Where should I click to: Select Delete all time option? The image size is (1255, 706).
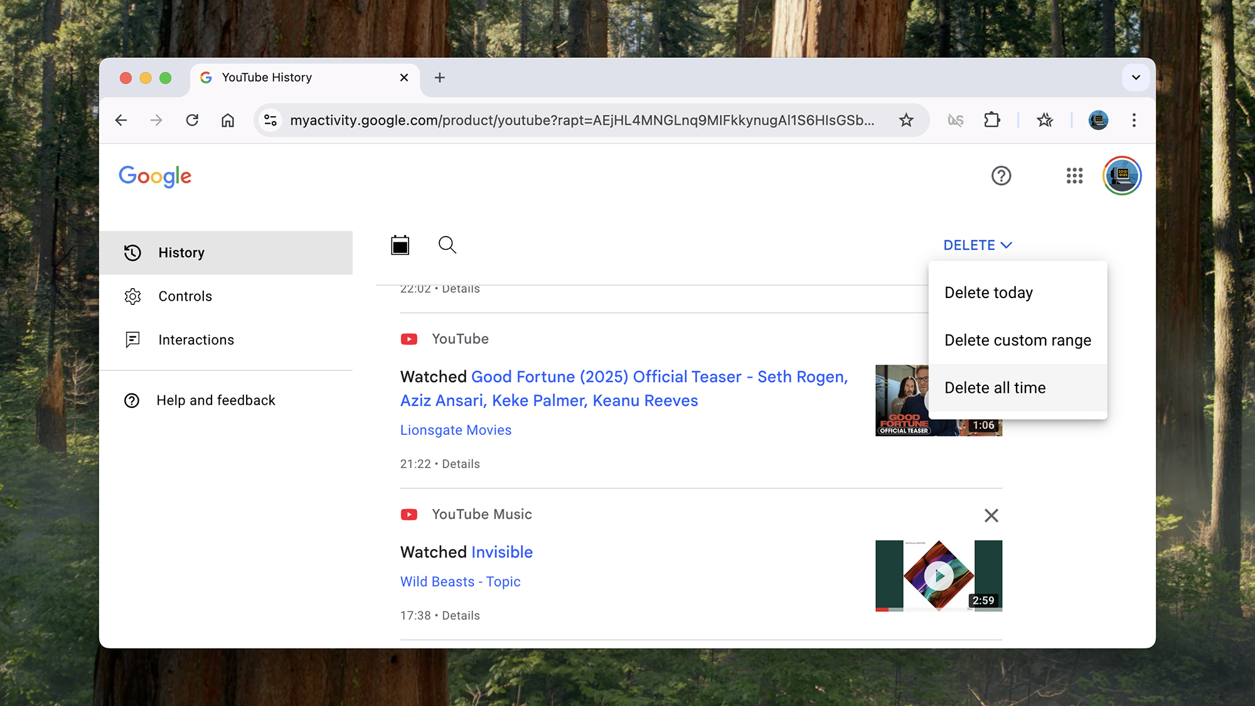click(x=995, y=388)
